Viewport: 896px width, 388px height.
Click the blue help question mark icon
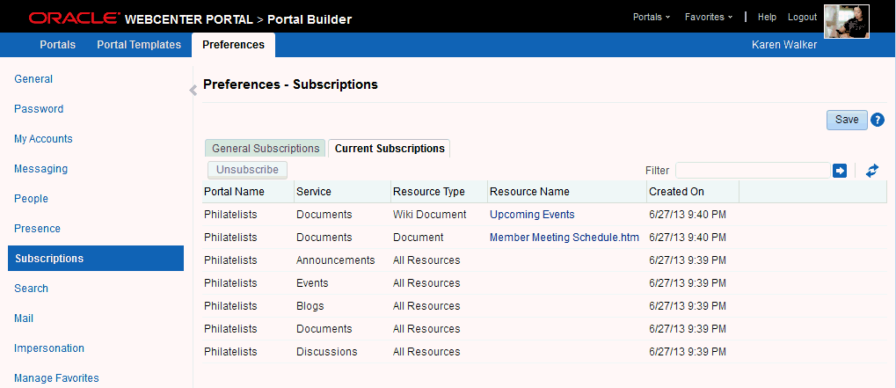click(x=878, y=120)
